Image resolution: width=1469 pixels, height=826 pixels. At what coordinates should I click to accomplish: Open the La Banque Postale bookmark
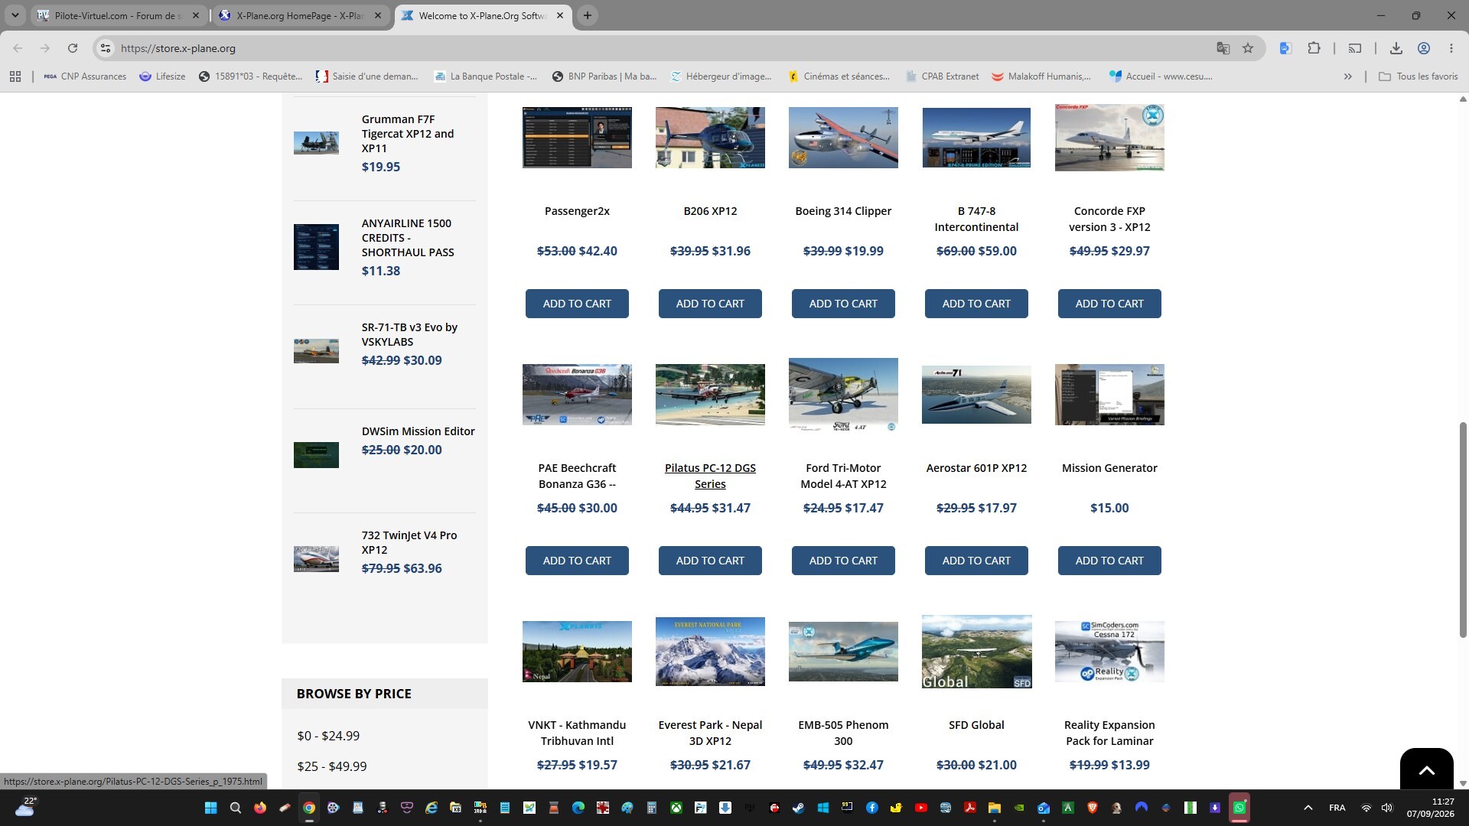[x=485, y=76]
